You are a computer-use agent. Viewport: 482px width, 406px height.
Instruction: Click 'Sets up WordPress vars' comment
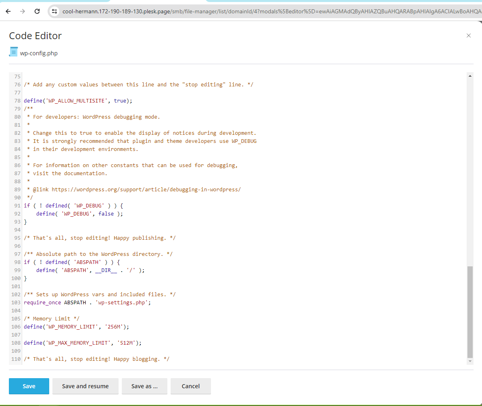(x=100, y=294)
